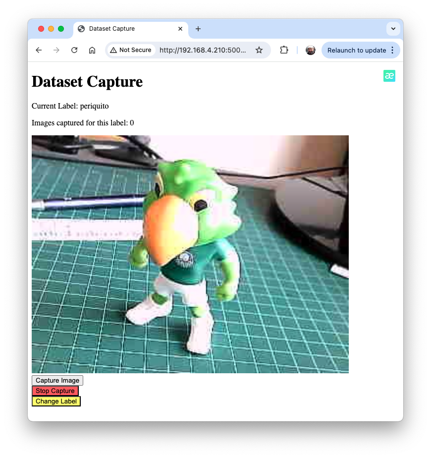Click the teal extension icon on the page

389,76
